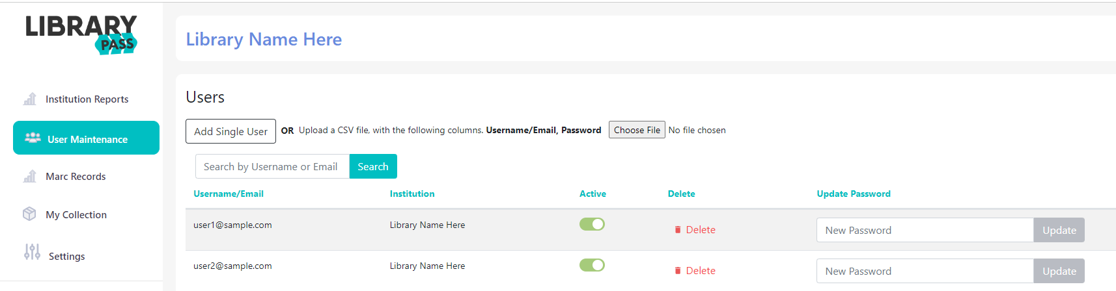Click the Library Pass logo
1116x291 pixels.
81,35
